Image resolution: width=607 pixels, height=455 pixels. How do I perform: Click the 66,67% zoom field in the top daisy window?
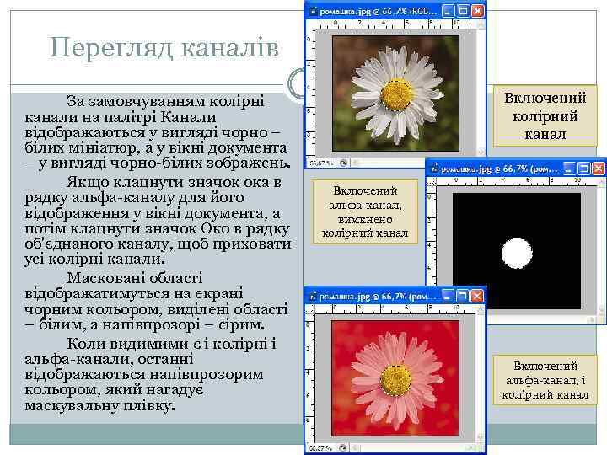[x=322, y=163]
